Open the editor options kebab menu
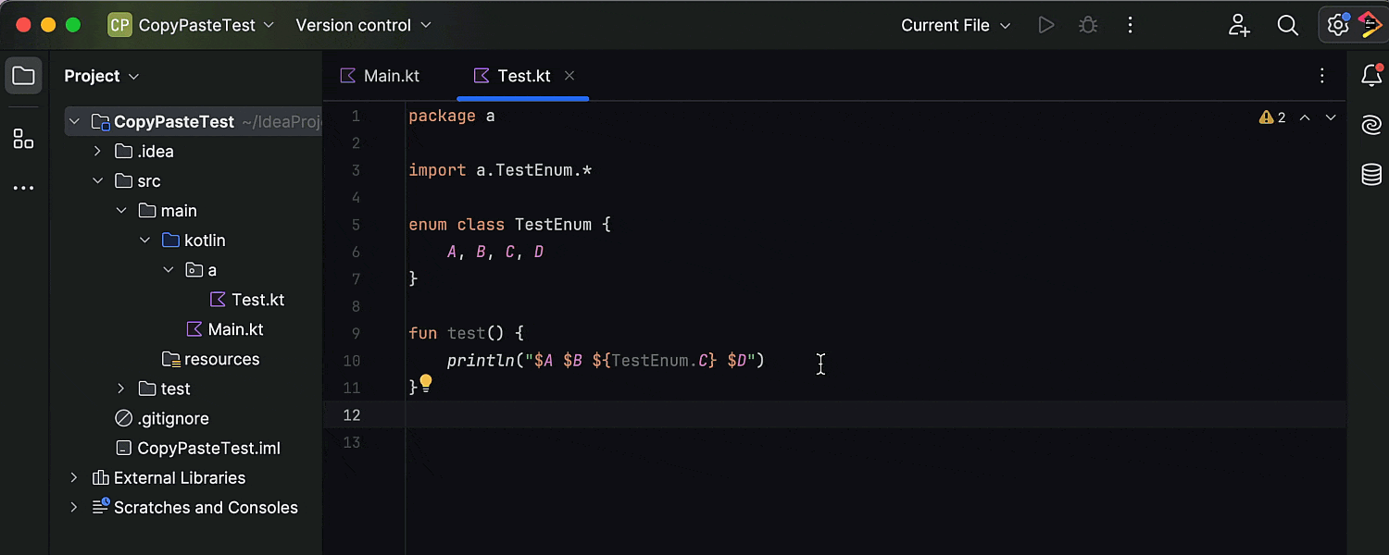Screen dimensions: 1389x555 pos(1322,75)
